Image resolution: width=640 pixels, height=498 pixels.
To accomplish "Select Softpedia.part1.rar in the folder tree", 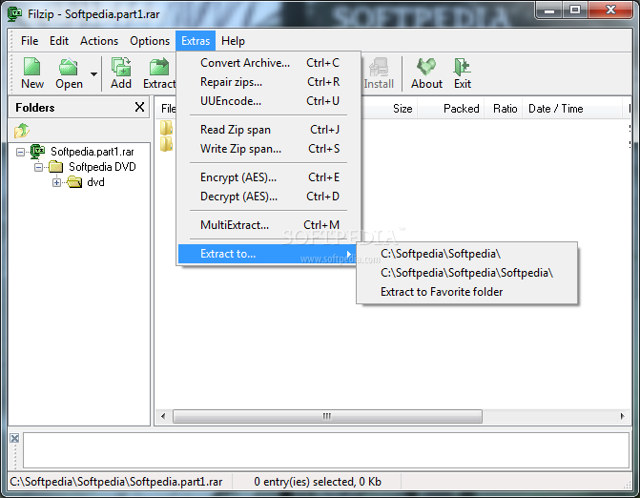I will 93,152.
